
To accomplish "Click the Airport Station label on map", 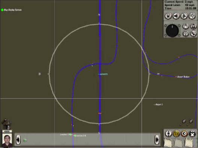I will pyautogui.click(x=183, y=77).
